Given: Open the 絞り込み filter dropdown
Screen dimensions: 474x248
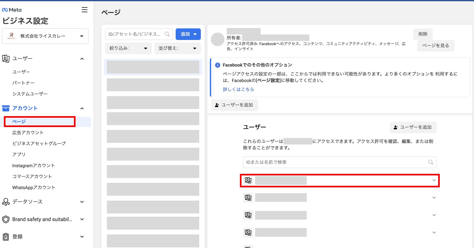Looking at the screenshot, I should (x=129, y=48).
